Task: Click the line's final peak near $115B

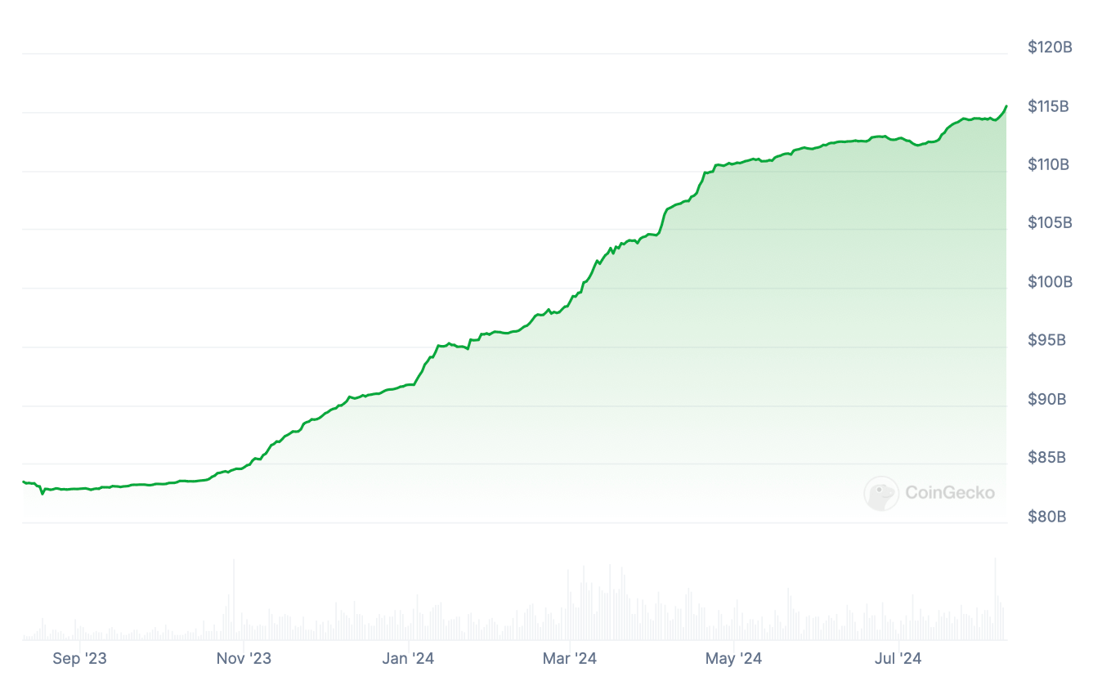Action: point(1006,105)
